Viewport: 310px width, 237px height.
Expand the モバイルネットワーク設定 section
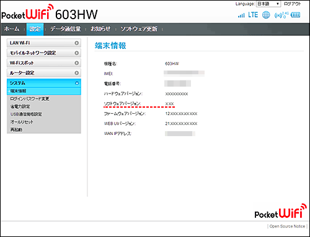point(44,53)
